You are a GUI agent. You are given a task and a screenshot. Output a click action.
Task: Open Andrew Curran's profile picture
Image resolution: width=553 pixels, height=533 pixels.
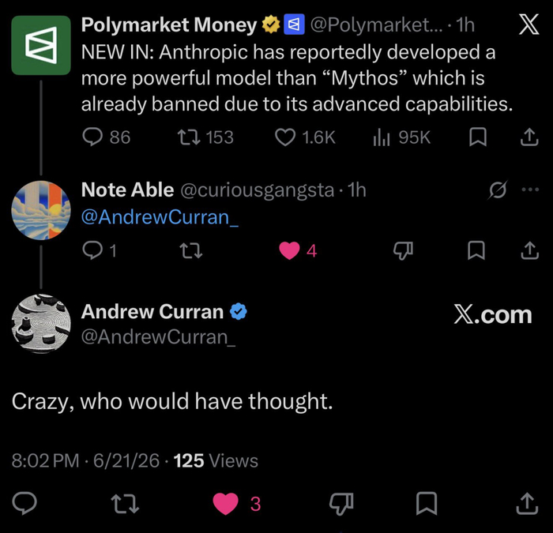click(41, 324)
